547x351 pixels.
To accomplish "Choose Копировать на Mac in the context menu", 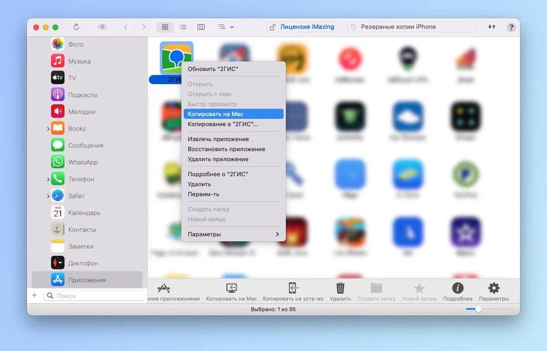I will (233, 114).
